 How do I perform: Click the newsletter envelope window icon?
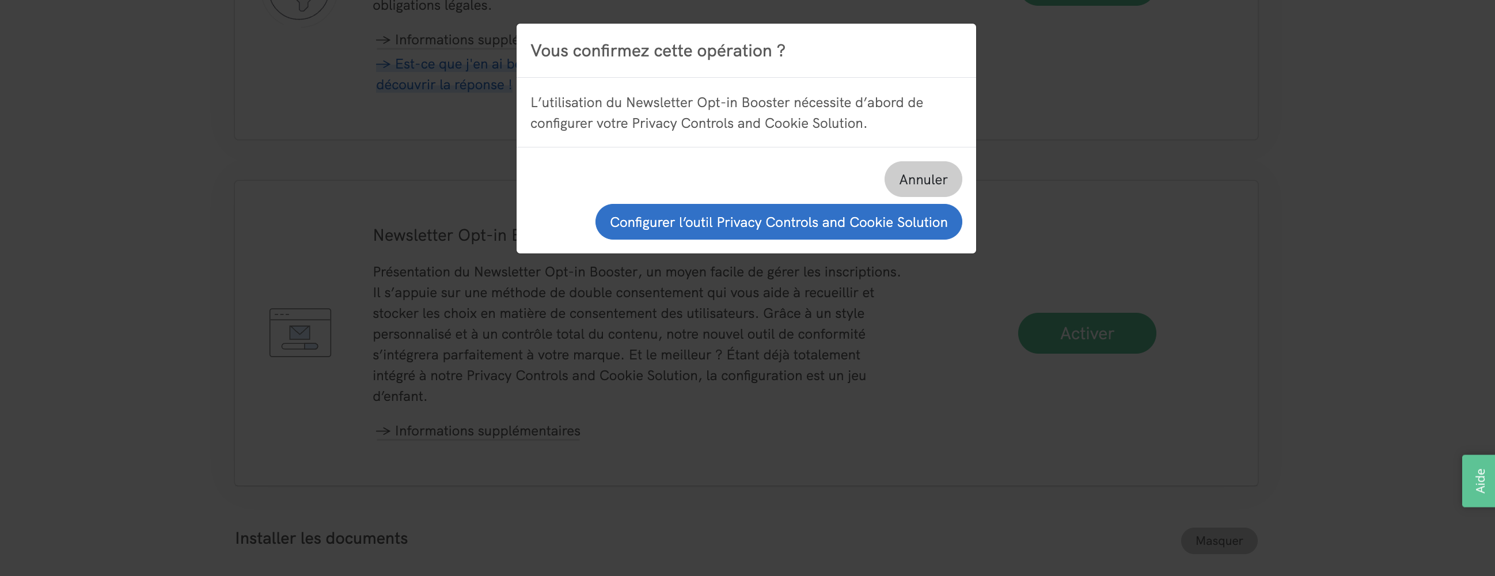tap(300, 333)
